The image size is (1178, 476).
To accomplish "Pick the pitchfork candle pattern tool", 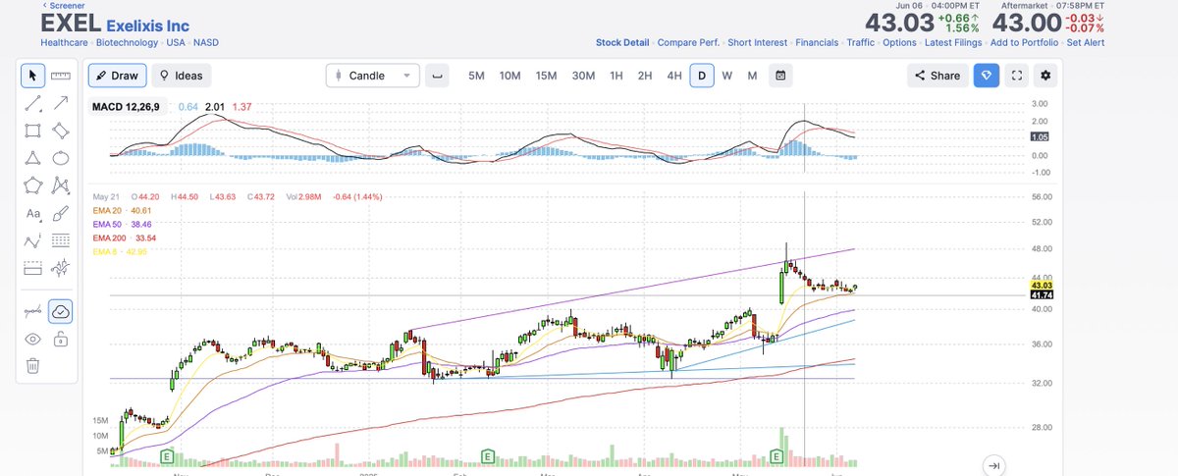I will 61,267.
